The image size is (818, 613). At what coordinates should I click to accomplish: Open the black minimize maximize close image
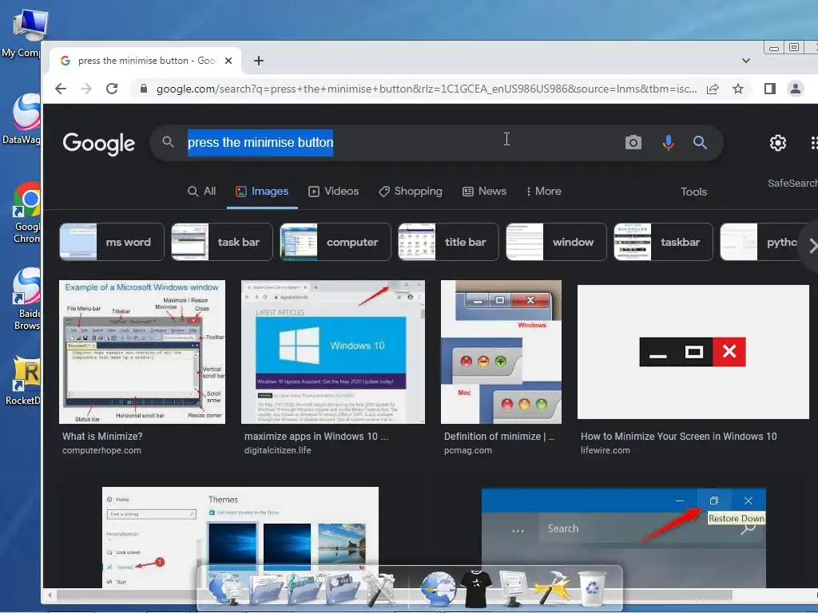(693, 352)
